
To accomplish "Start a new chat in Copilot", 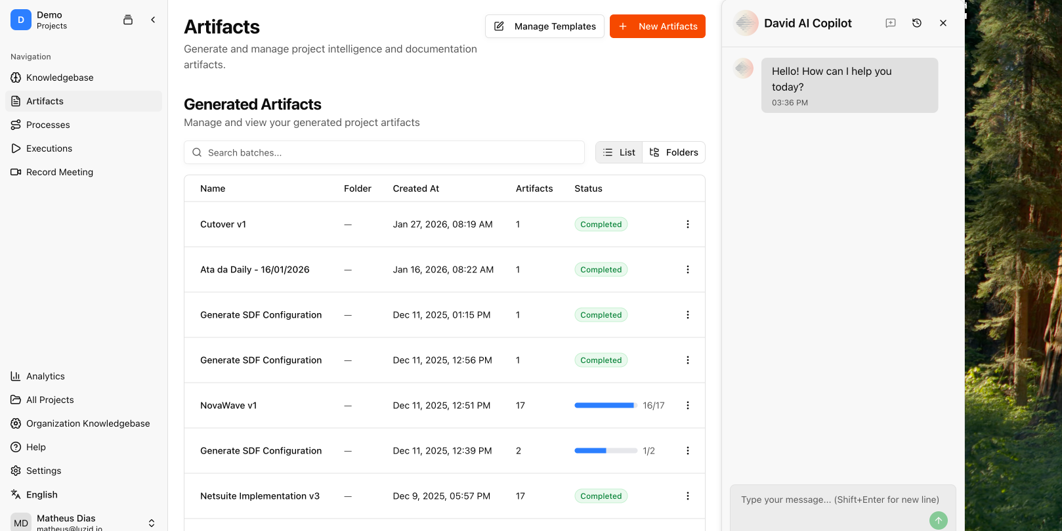I will point(891,23).
